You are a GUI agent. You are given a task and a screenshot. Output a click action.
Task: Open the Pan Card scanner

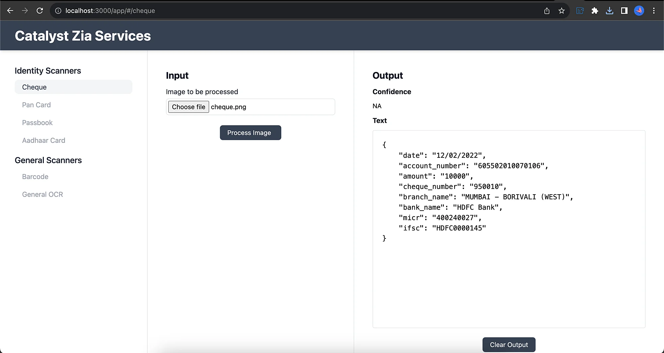coord(37,105)
